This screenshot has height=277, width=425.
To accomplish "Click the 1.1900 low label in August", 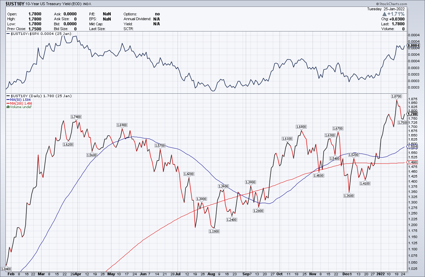I will click(x=214, y=232).
